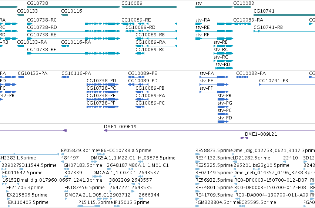315x208 pixels.
Task: Select protein CG10738-PE label
Action: pyautogui.click(x=101, y=95)
